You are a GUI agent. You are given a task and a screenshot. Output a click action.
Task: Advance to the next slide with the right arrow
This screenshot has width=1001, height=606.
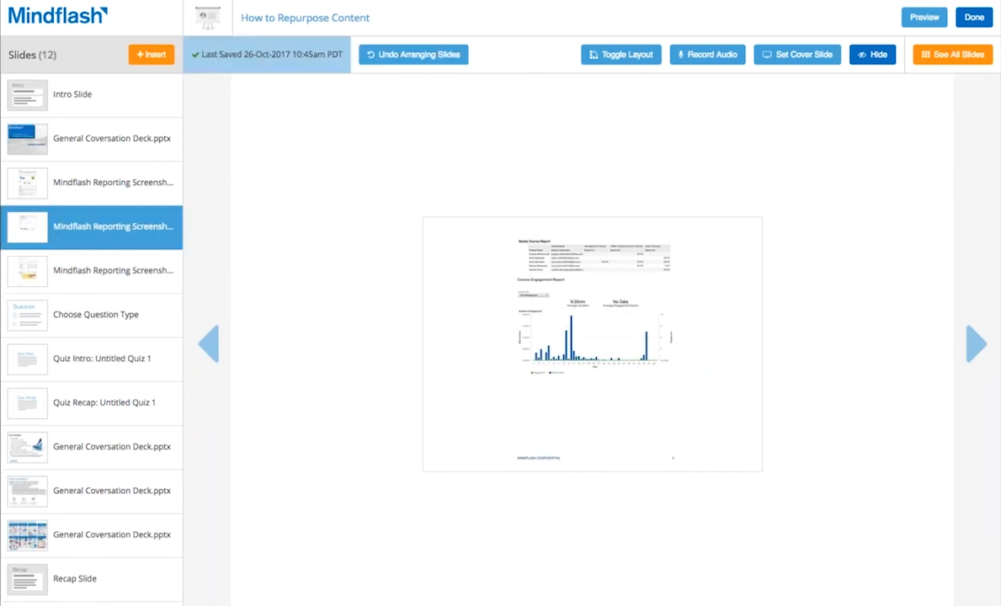point(975,343)
